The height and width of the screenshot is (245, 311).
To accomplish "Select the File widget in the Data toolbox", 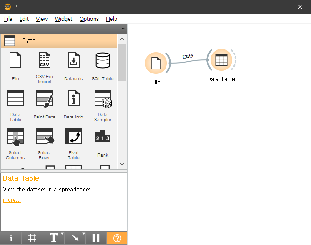I will 15,66.
